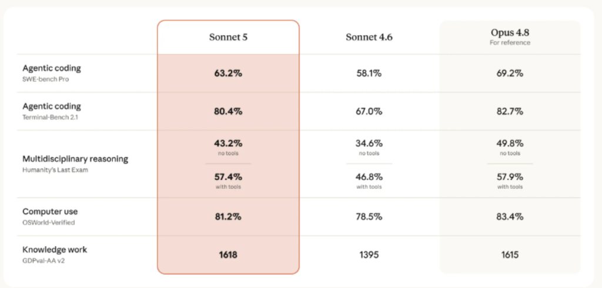The image size is (602, 288).
Task: Click Sonnet 5's 43.2% no tools score
Action: pos(228,144)
